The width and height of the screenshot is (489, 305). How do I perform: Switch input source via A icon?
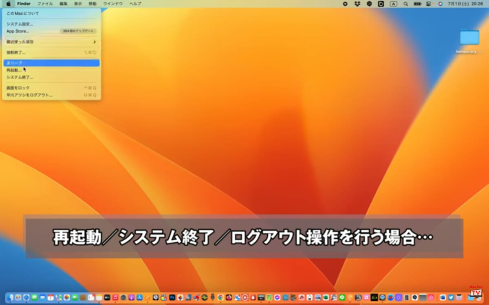point(393,4)
